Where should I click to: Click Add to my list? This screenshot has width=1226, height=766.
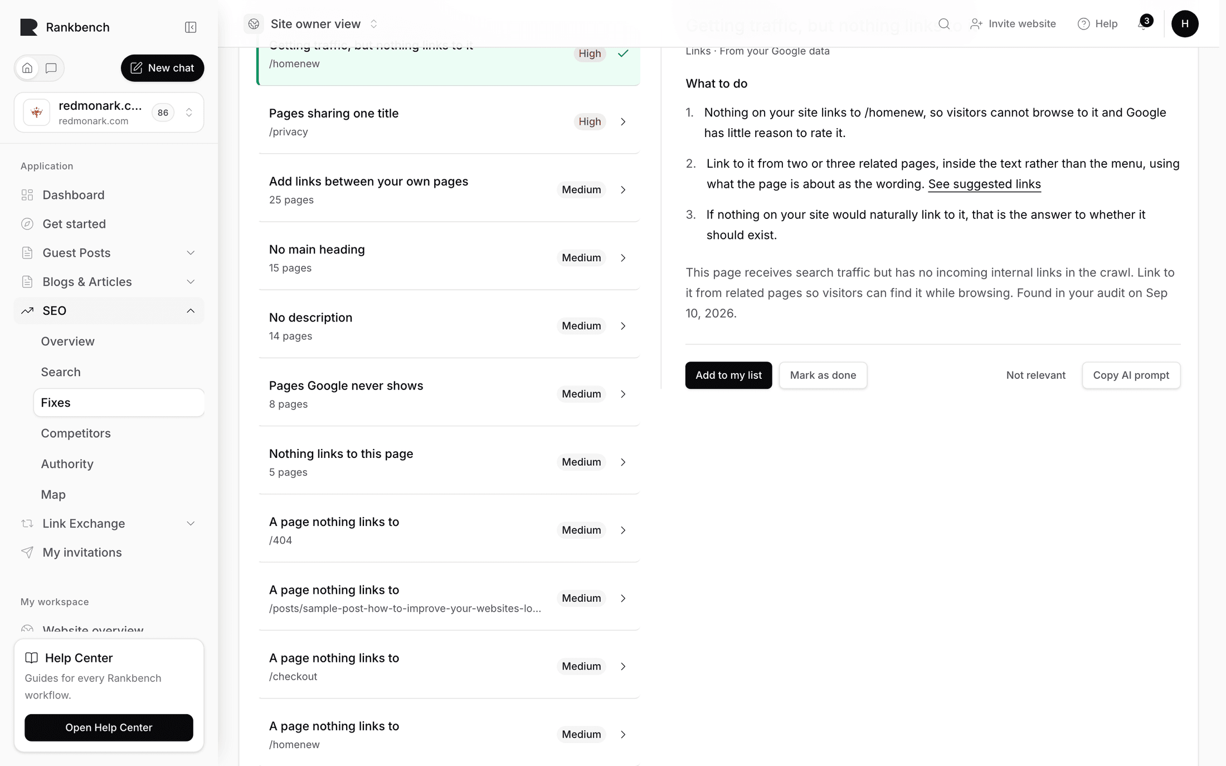click(728, 375)
